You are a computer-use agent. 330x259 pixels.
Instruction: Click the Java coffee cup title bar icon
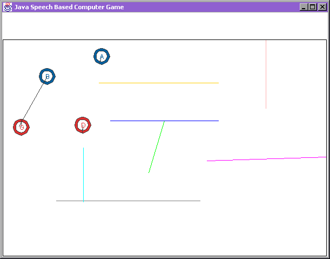pos(8,7)
